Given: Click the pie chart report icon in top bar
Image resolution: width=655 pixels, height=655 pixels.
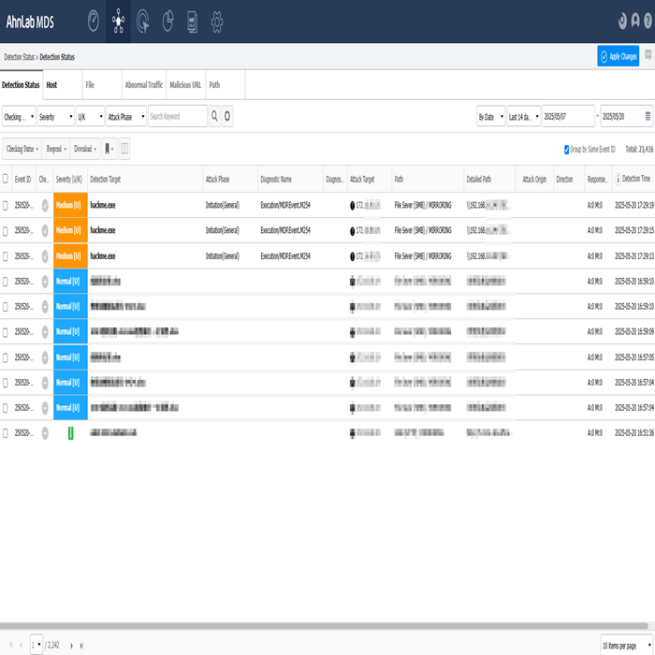Looking at the screenshot, I should (167, 21).
